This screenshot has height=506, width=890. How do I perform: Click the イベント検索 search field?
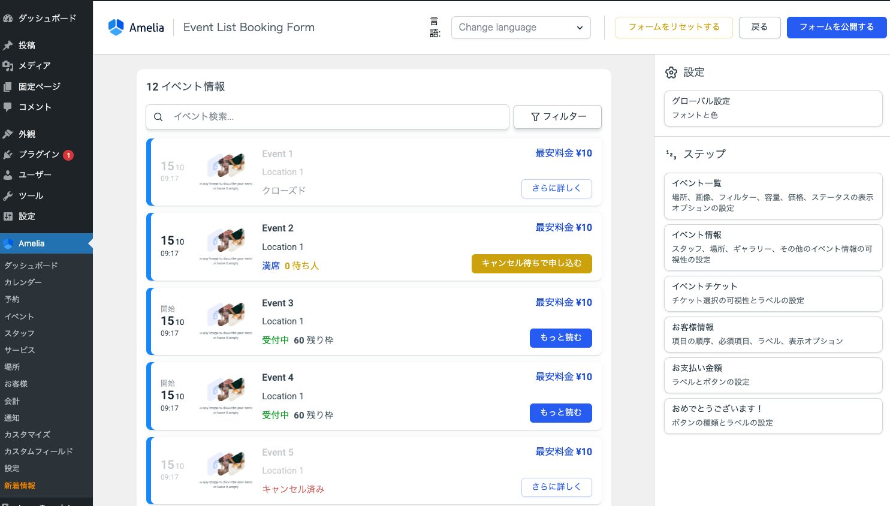click(336, 117)
